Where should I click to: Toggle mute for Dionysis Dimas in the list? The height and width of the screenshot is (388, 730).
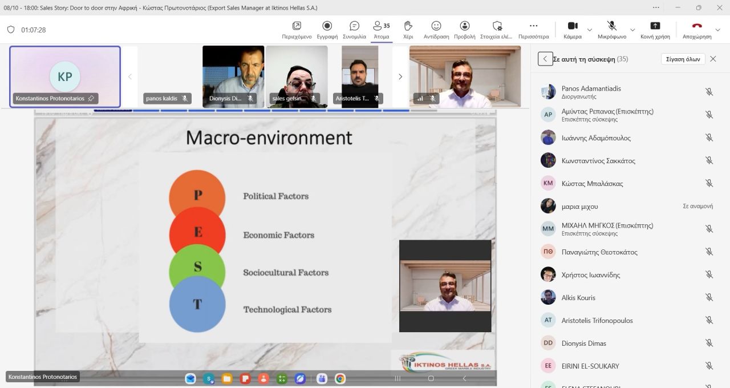tap(709, 343)
